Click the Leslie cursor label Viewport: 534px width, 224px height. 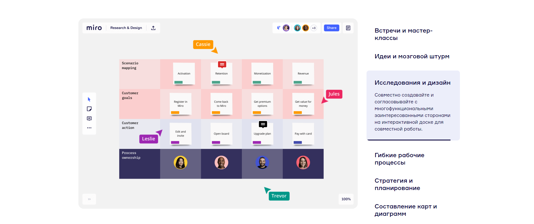pos(148,139)
